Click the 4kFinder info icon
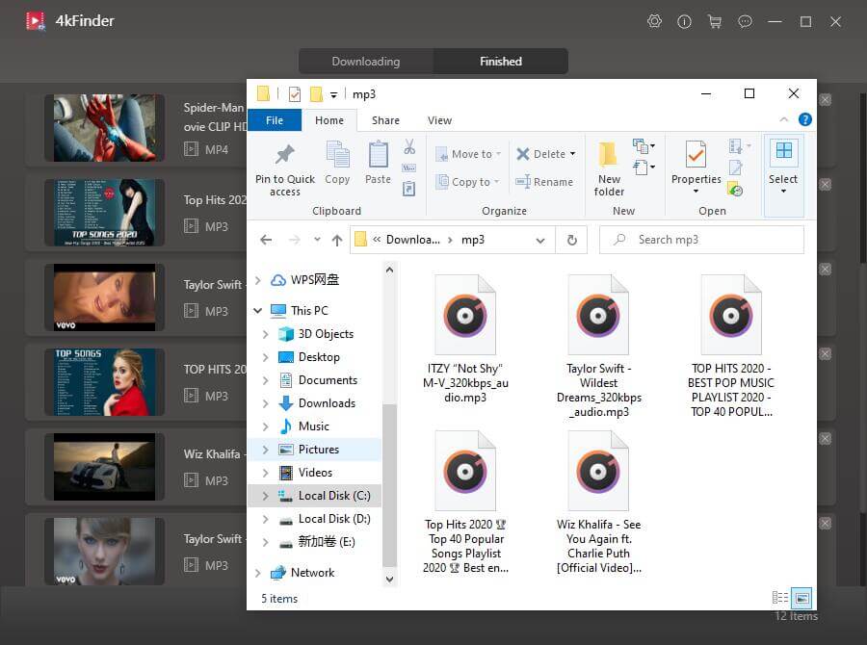Image resolution: width=867 pixels, height=645 pixels. pos(685,21)
